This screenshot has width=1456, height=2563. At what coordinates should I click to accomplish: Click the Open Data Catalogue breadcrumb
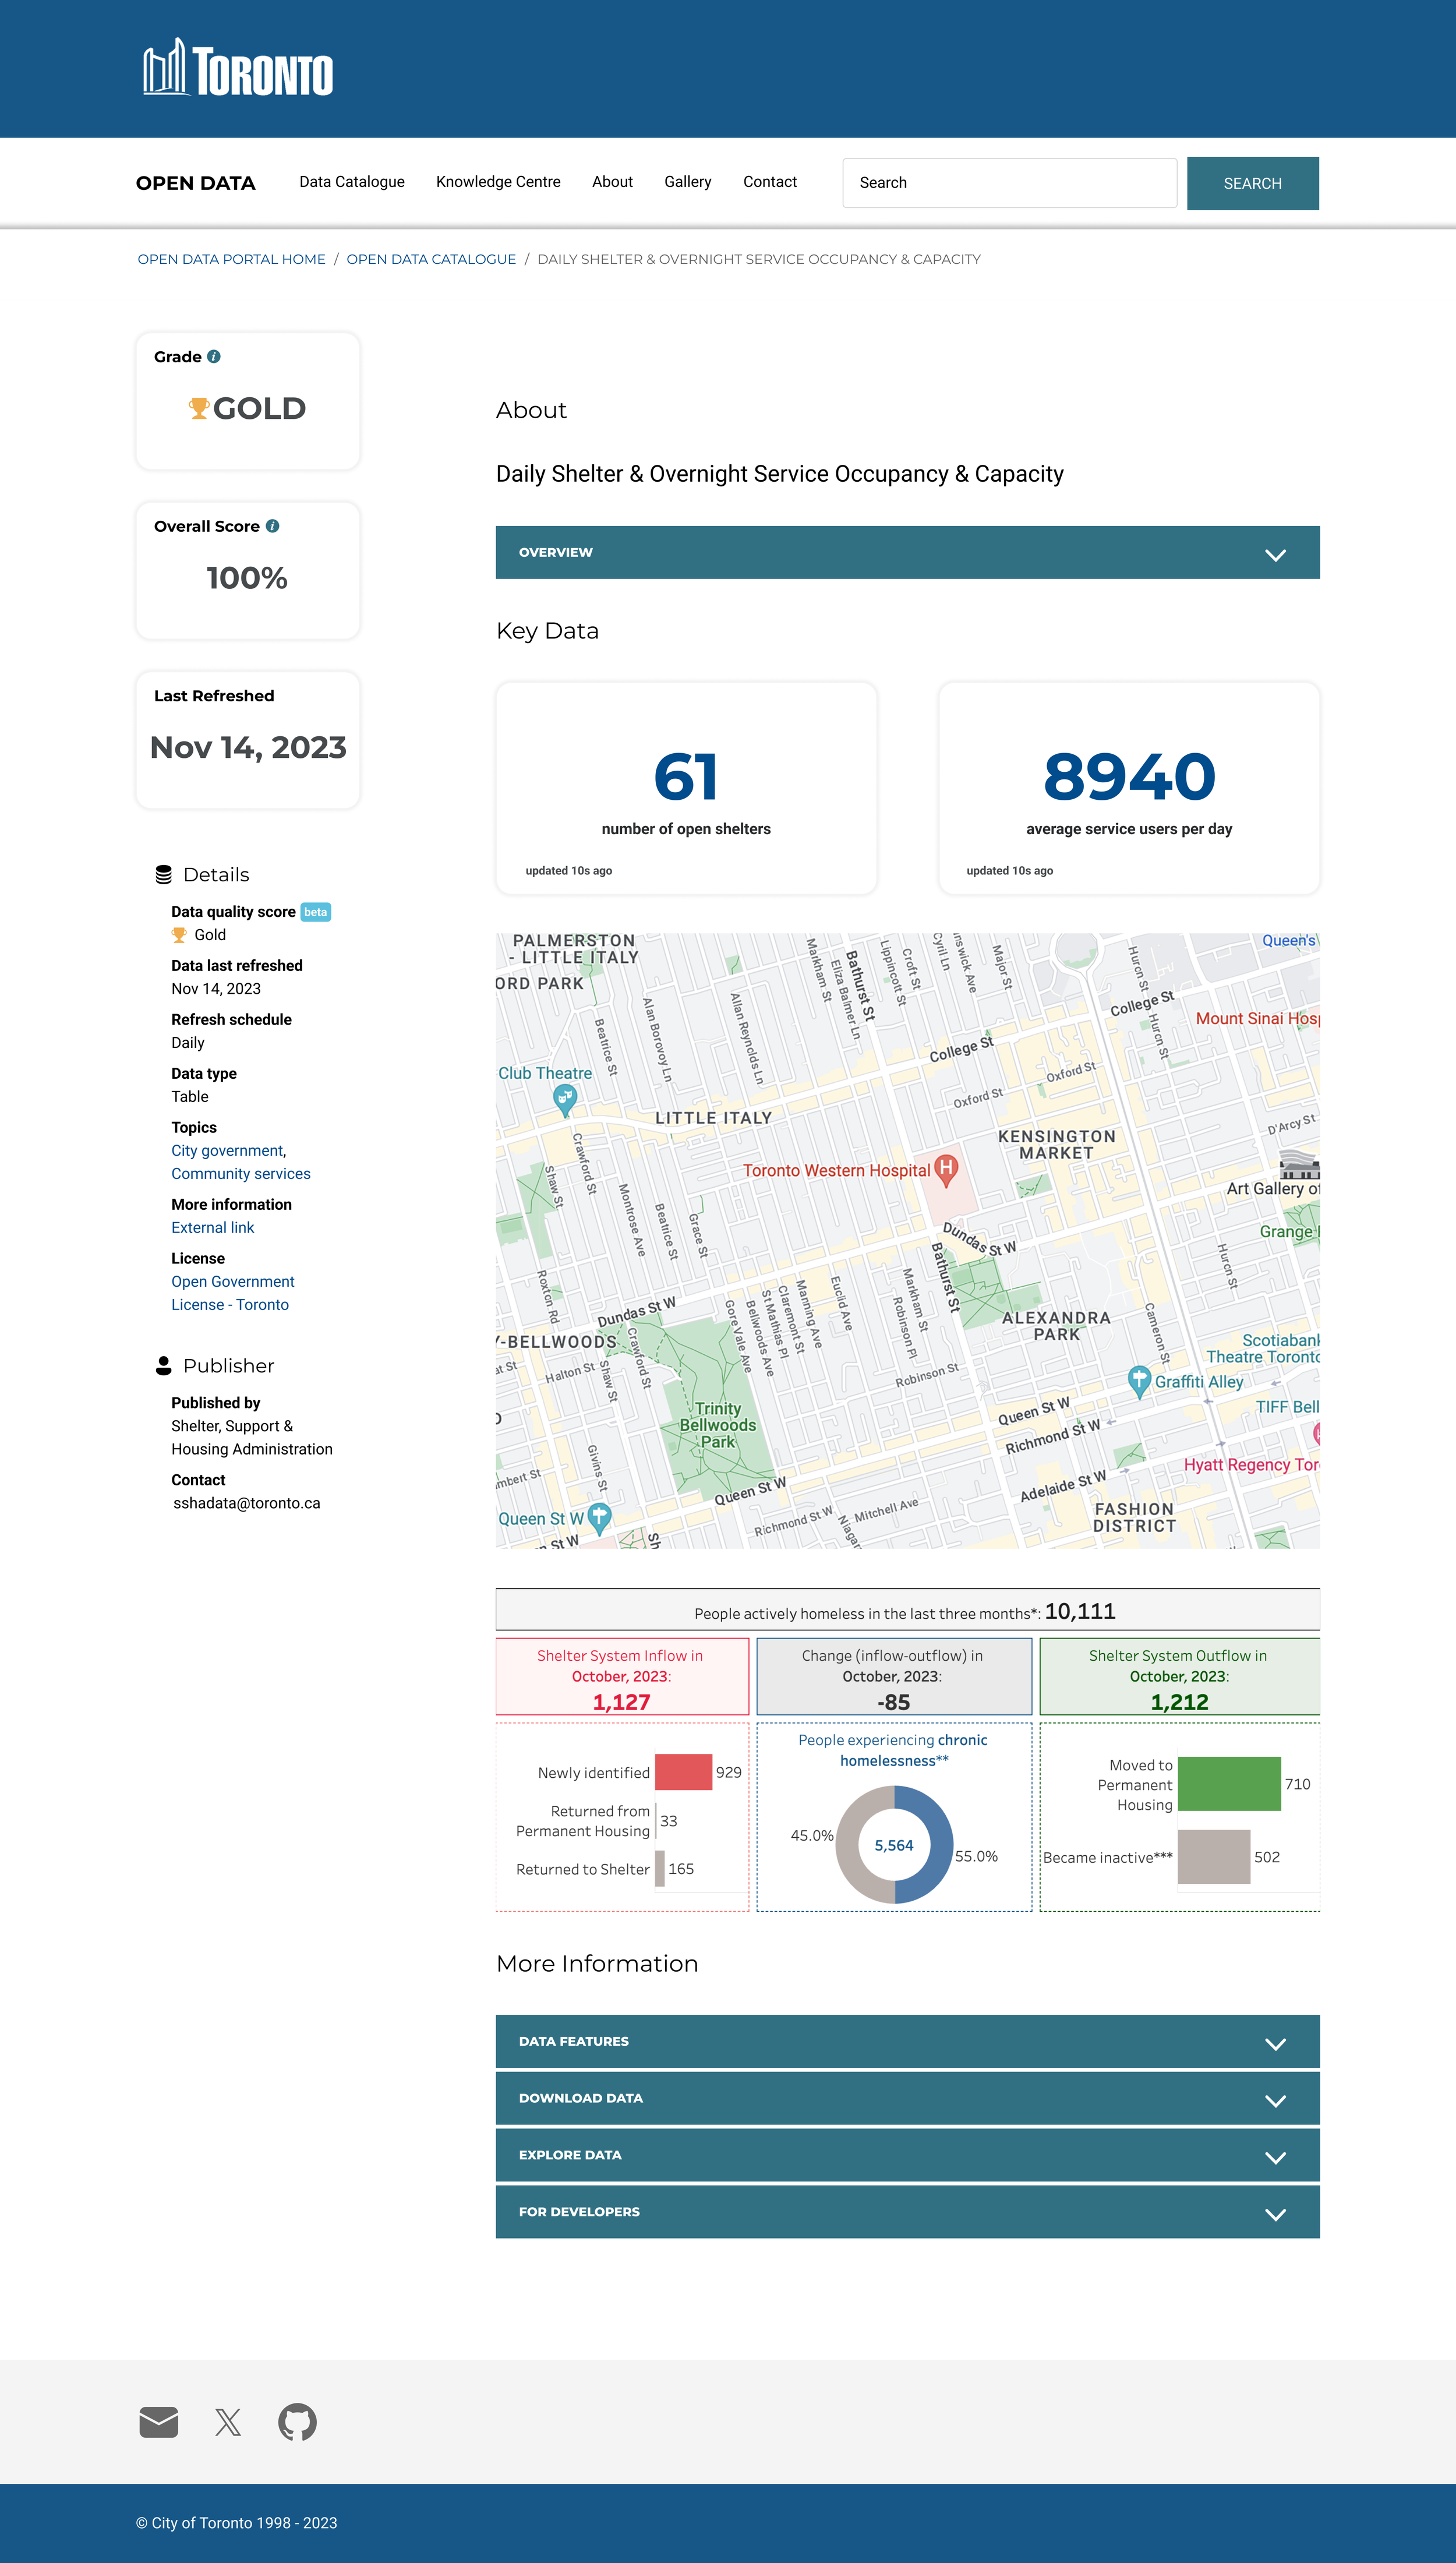point(431,259)
